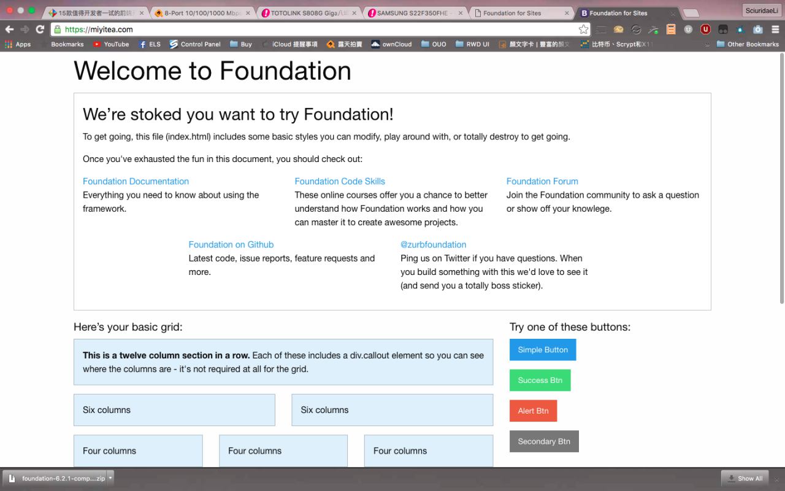This screenshot has width=785, height=491.
Task: Click the 'Try one of these buttons:' heading
Action: pyautogui.click(x=570, y=327)
